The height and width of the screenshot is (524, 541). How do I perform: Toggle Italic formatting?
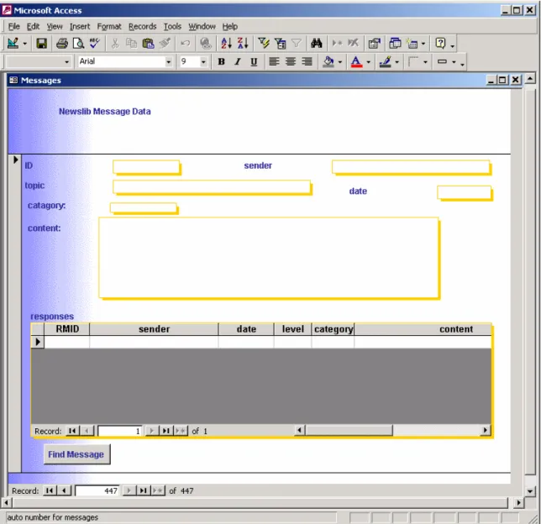coord(238,62)
